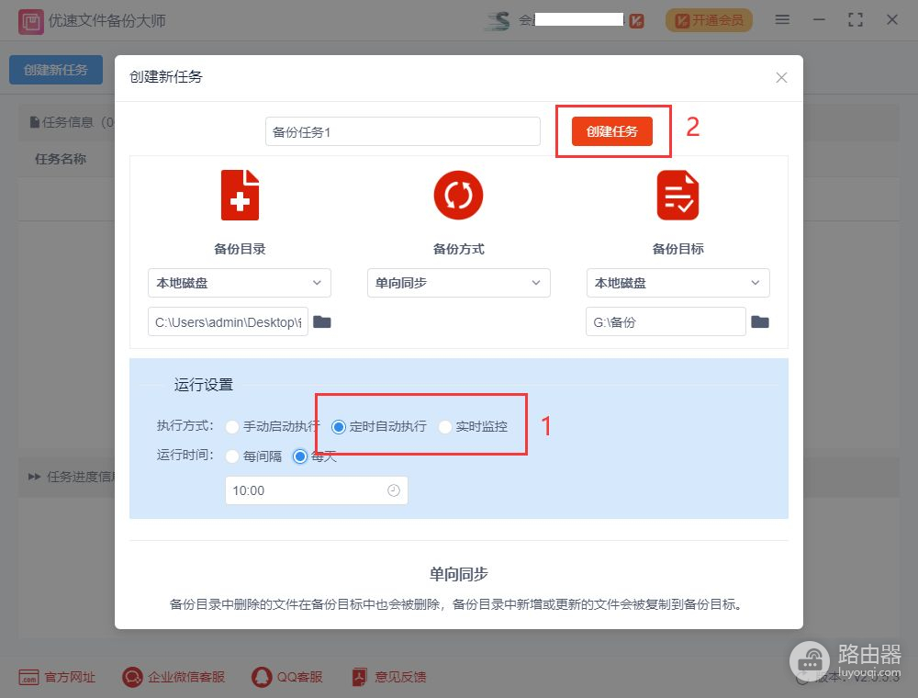The image size is (918, 698).
Task: Click the 备份目标 checklist document icon
Action: point(677,195)
